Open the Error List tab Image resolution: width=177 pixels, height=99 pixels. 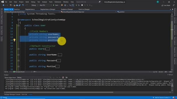tap(24, 94)
